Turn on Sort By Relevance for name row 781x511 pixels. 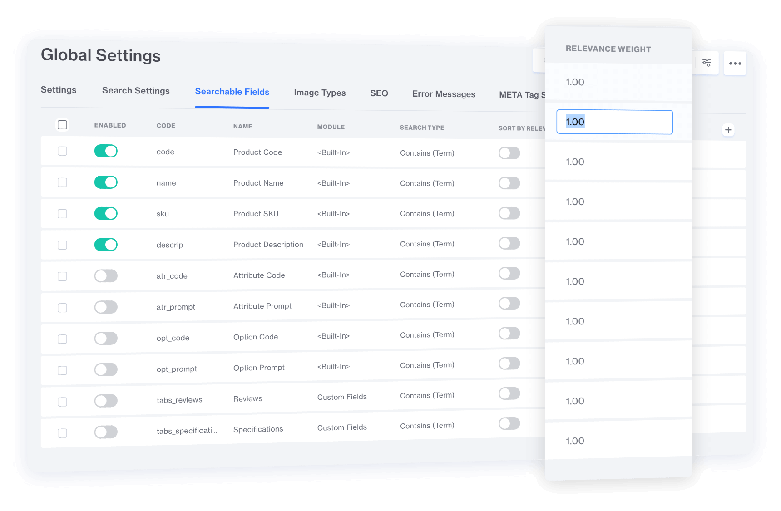509,183
